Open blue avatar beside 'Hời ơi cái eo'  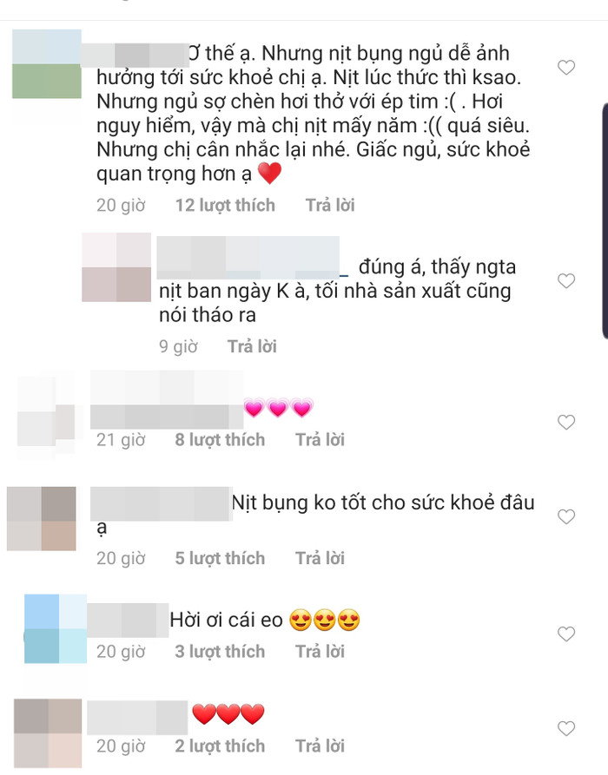56,628
